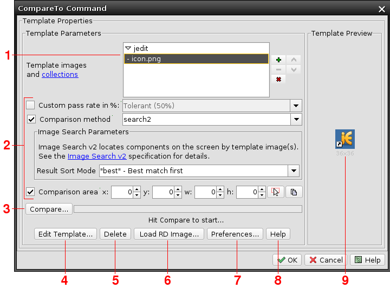Toggle the Comparison area checkbox
Viewport: 390px width, 288px height.
30,192
